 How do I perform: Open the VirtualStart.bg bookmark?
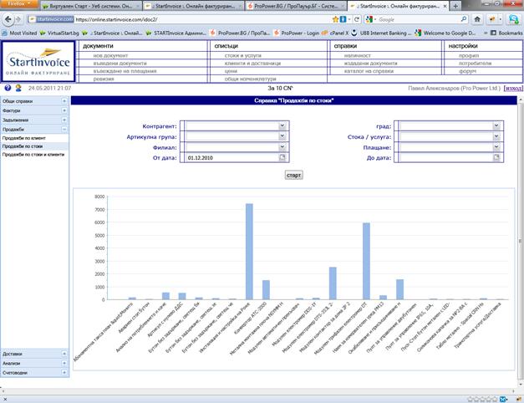(x=59, y=33)
